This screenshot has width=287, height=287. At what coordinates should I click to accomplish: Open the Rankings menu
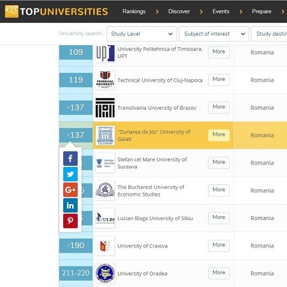(x=134, y=11)
